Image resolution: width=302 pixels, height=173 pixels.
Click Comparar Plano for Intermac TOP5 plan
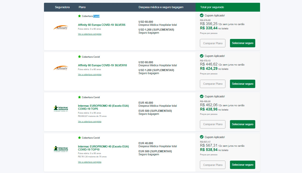click(213, 124)
